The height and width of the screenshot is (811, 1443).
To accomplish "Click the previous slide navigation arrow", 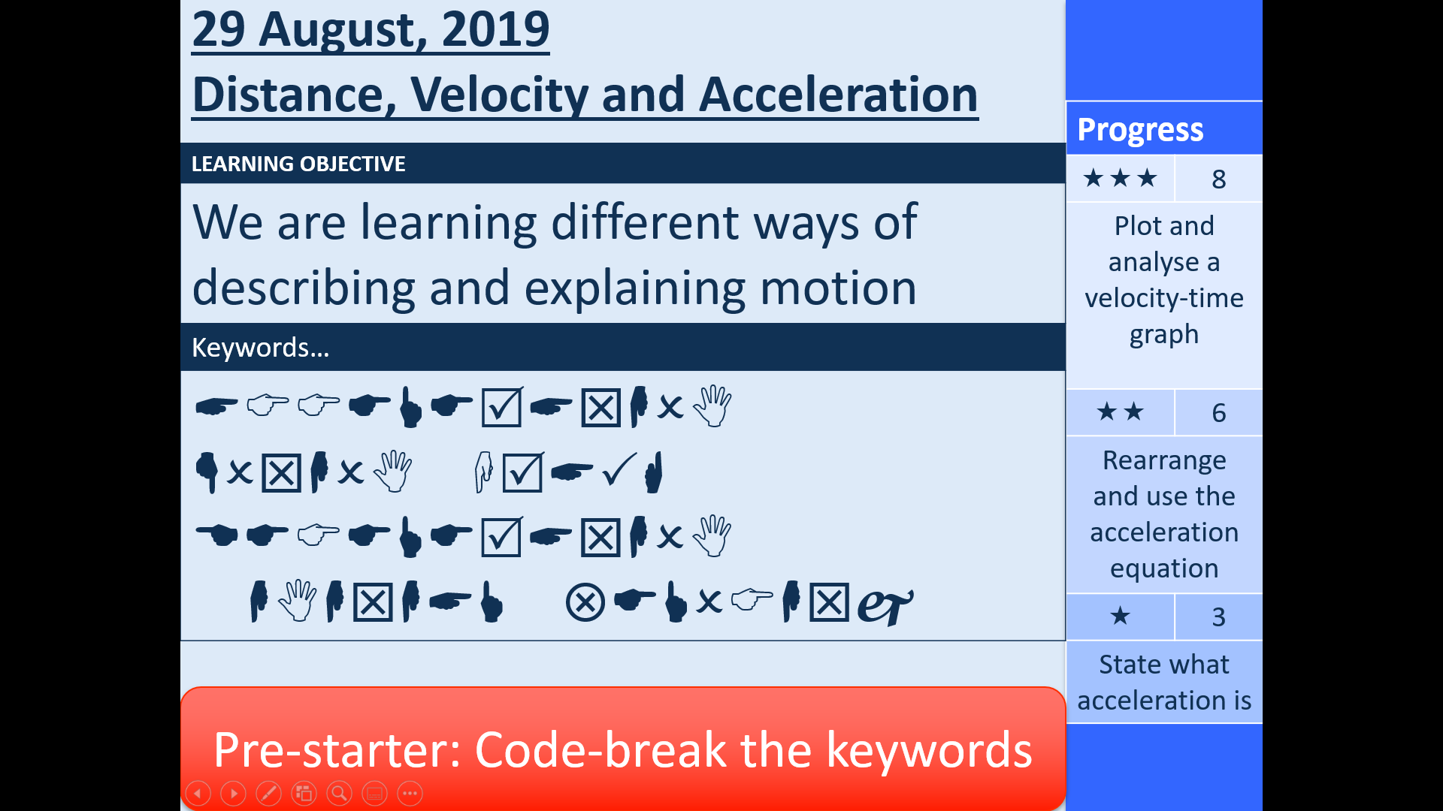I will tap(197, 793).
